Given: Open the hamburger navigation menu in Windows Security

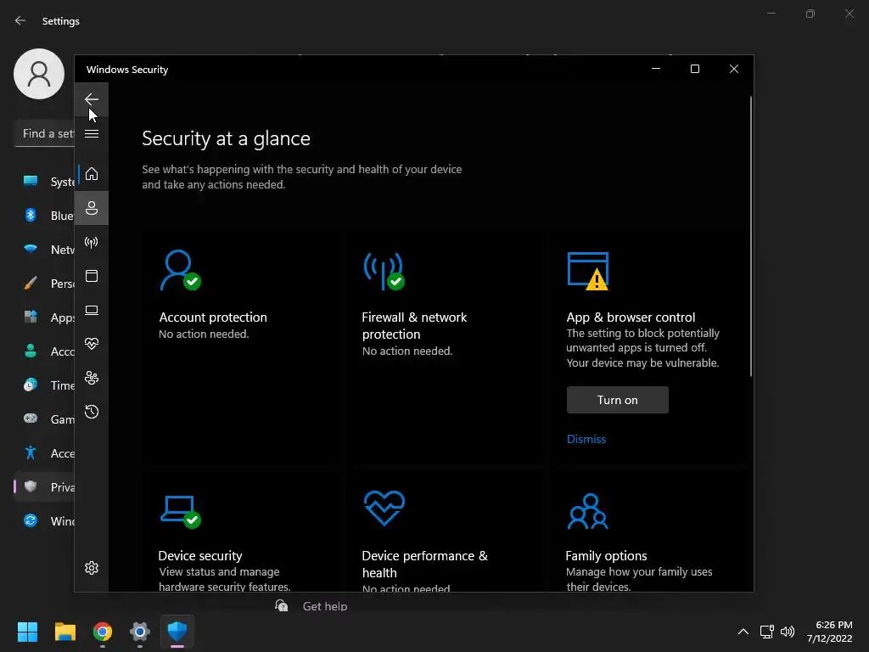Looking at the screenshot, I should [x=92, y=133].
